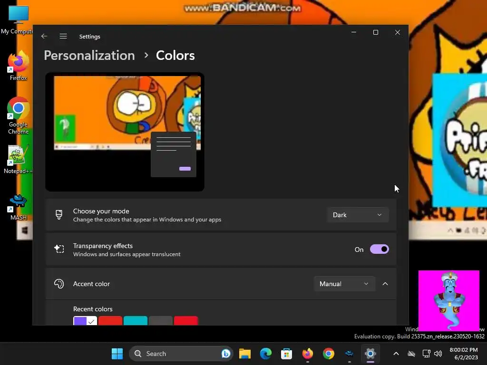
Task: Click the desktop theme preview thumbnail
Action: click(x=125, y=132)
